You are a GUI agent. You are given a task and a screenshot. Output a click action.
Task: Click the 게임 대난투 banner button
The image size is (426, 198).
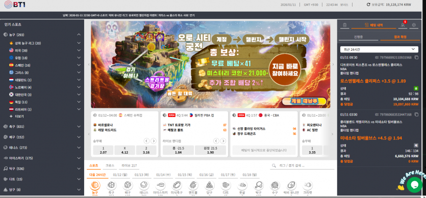point(304,101)
